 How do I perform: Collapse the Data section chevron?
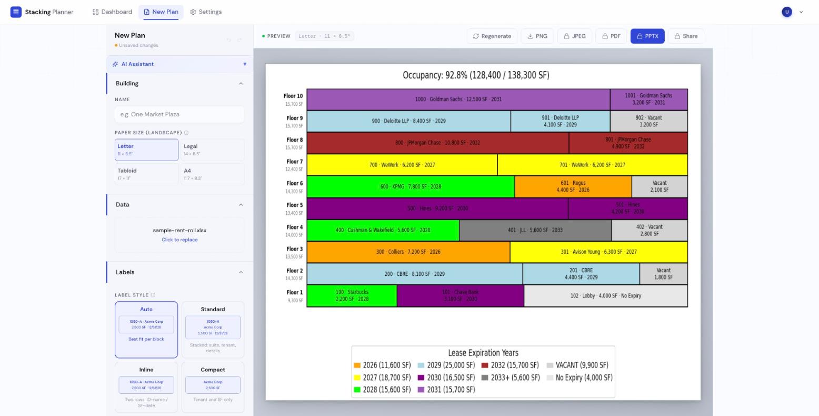241,205
